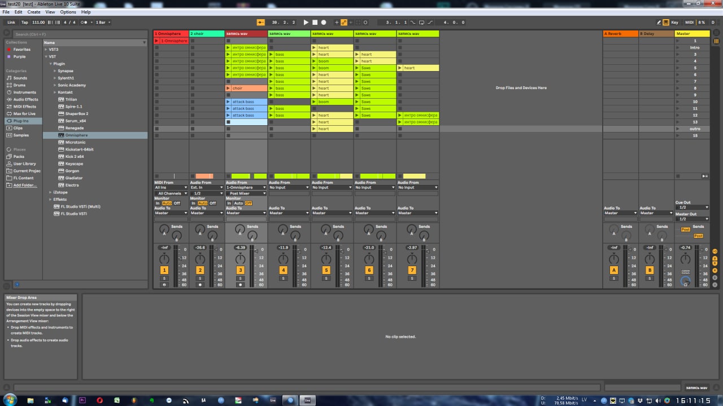Click the Link button
723x406 pixels.
(x=11, y=22)
